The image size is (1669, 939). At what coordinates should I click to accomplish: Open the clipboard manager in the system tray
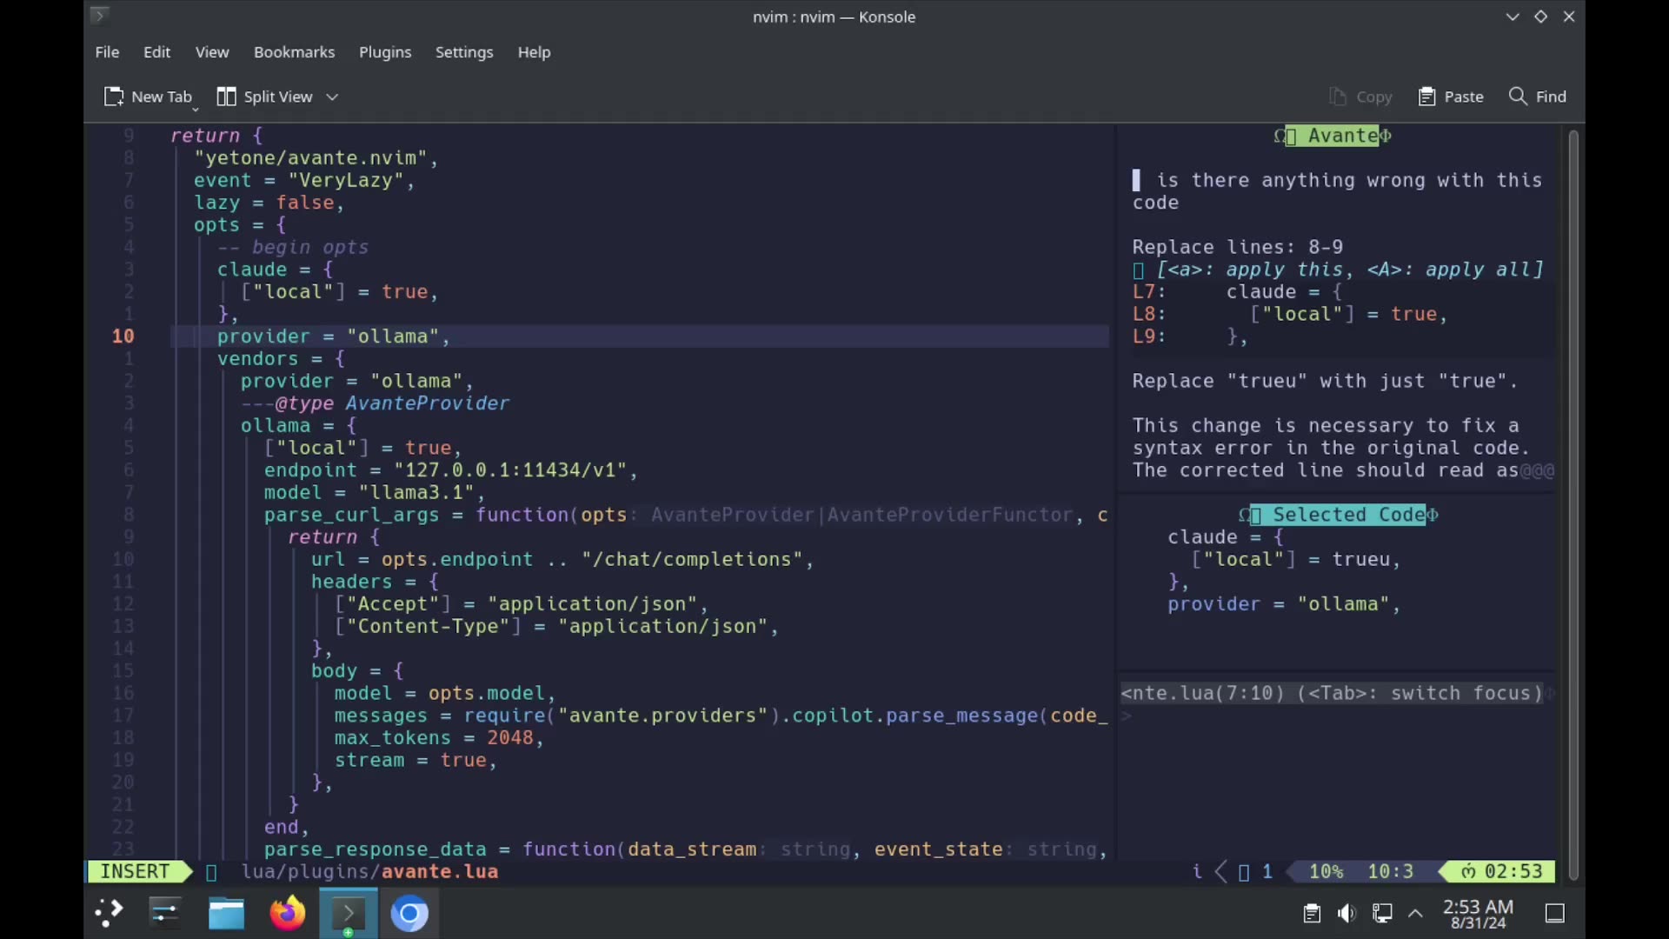click(x=1311, y=913)
